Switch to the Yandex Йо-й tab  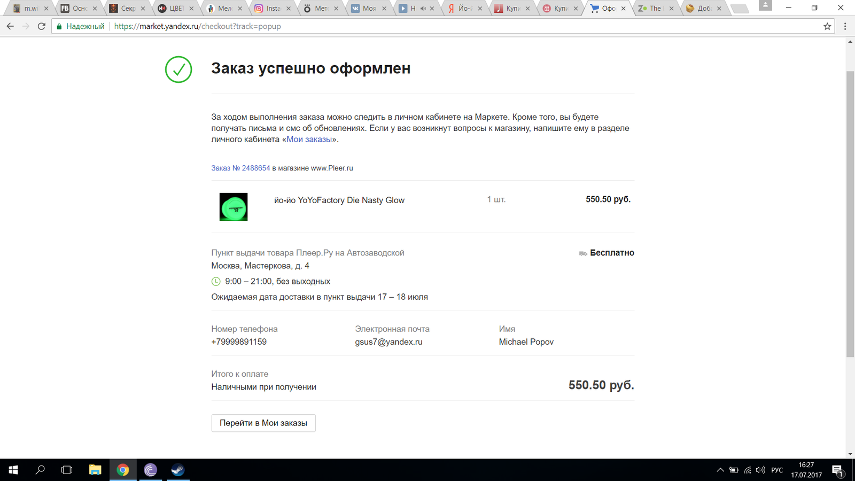point(465,9)
